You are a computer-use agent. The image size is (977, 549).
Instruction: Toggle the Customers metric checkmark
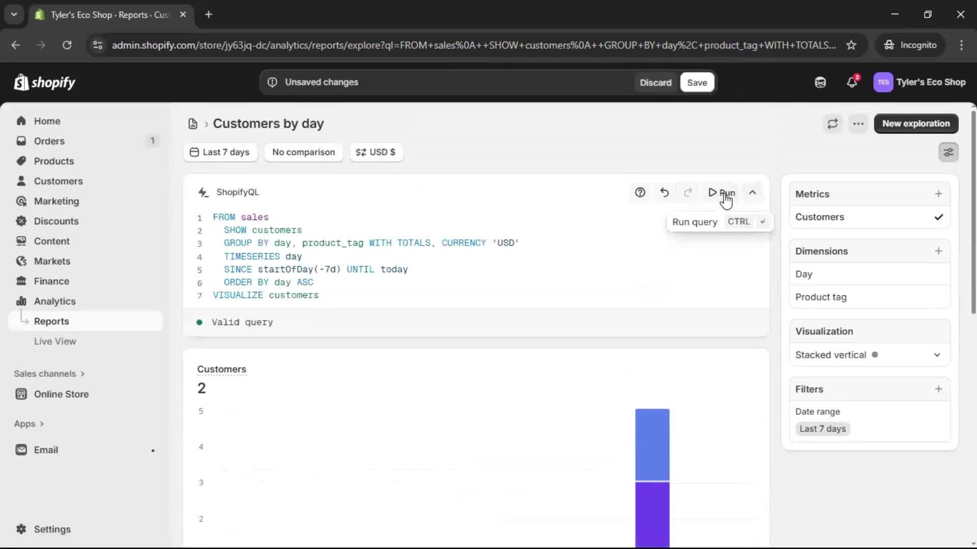click(x=939, y=217)
